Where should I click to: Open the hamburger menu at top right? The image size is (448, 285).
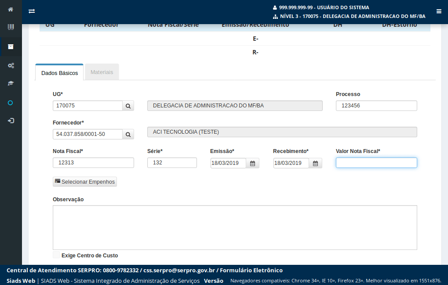pyautogui.click(x=439, y=11)
